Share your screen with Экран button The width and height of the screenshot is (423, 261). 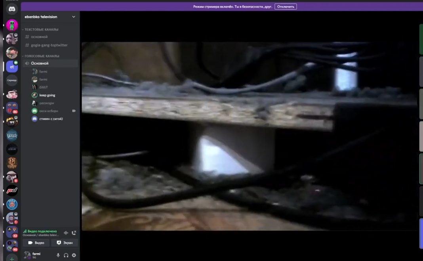65,243
